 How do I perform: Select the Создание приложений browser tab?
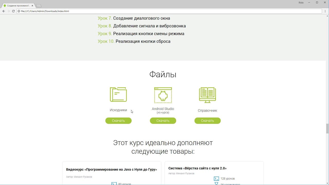click(x=19, y=5)
